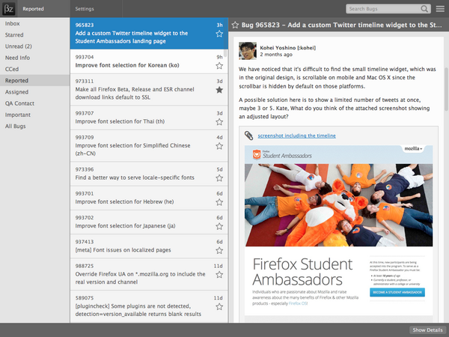Click the paperclip attachment icon
Image resolution: width=449 pixels, height=337 pixels.
pos(248,136)
